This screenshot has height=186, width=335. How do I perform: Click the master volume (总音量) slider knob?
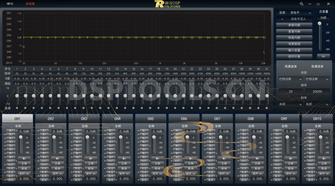[x=320, y=23]
